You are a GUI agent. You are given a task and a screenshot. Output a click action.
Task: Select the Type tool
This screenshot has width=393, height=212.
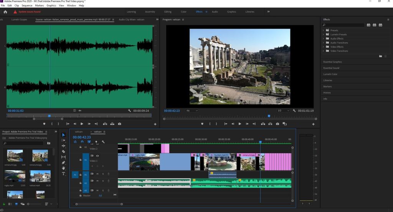click(x=64, y=174)
